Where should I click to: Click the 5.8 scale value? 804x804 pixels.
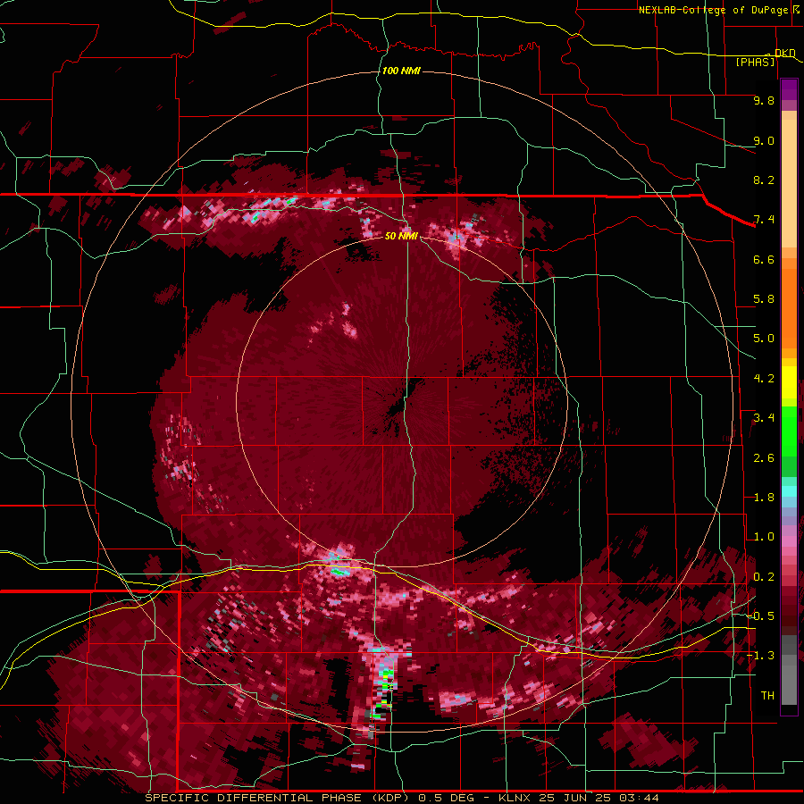coord(764,299)
